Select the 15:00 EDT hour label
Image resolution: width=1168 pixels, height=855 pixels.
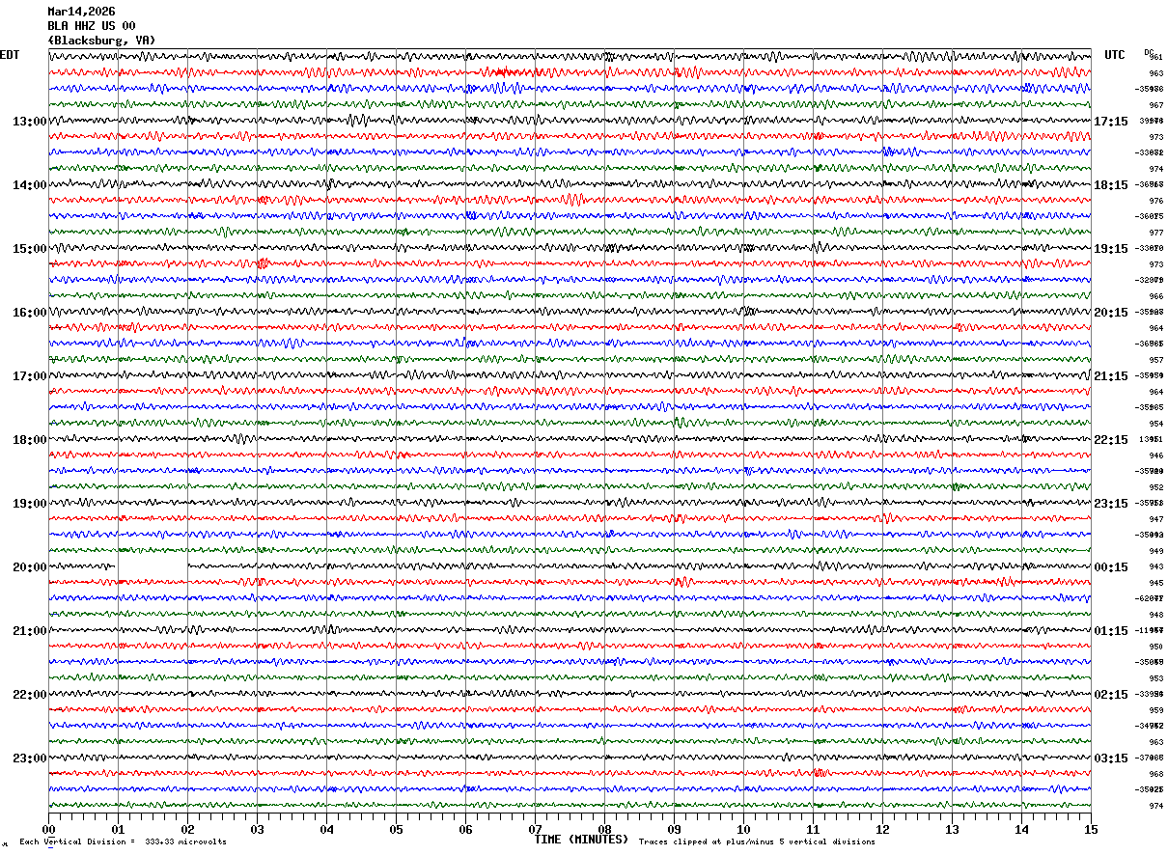[29, 249]
